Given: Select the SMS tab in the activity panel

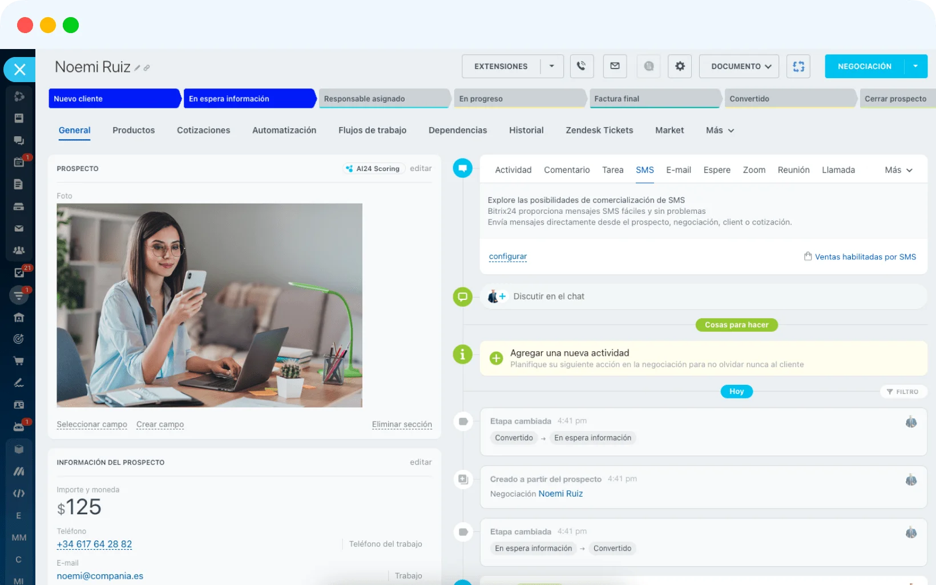Looking at the screenshot, I should click(644, 169).
